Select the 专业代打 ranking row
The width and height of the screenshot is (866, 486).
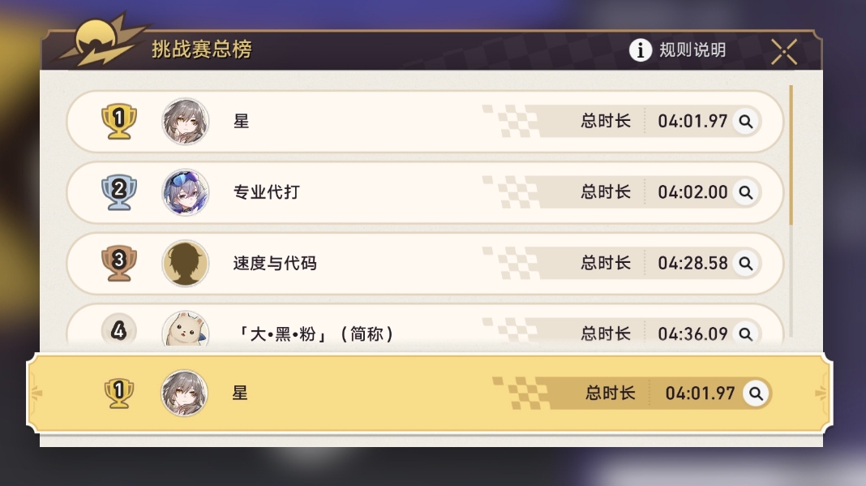[405, 192]
